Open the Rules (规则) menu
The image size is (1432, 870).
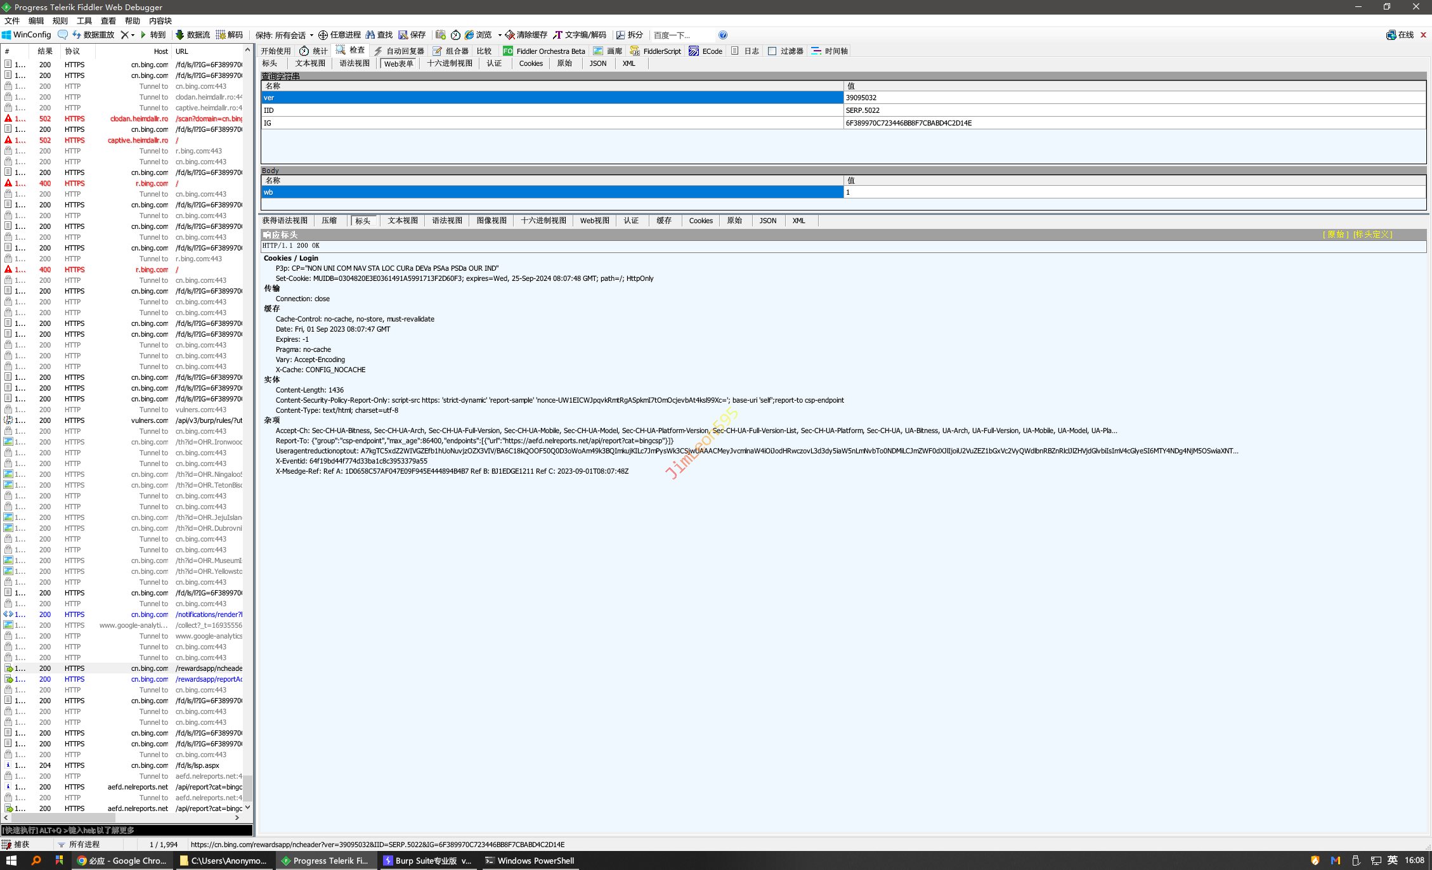[60, 21]
